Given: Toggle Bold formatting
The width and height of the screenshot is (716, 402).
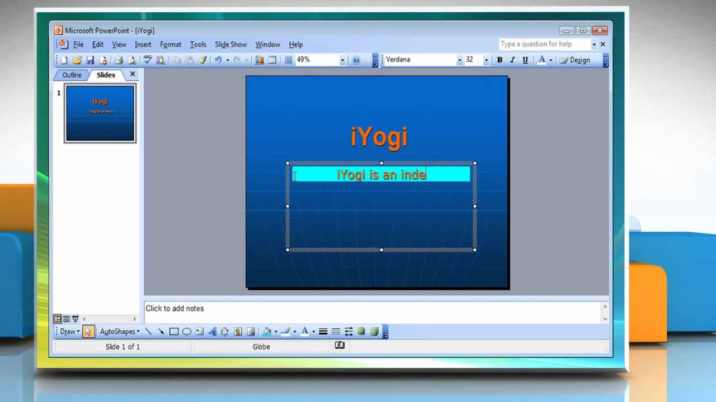Looking at the screenshot, I should [500, 60].
